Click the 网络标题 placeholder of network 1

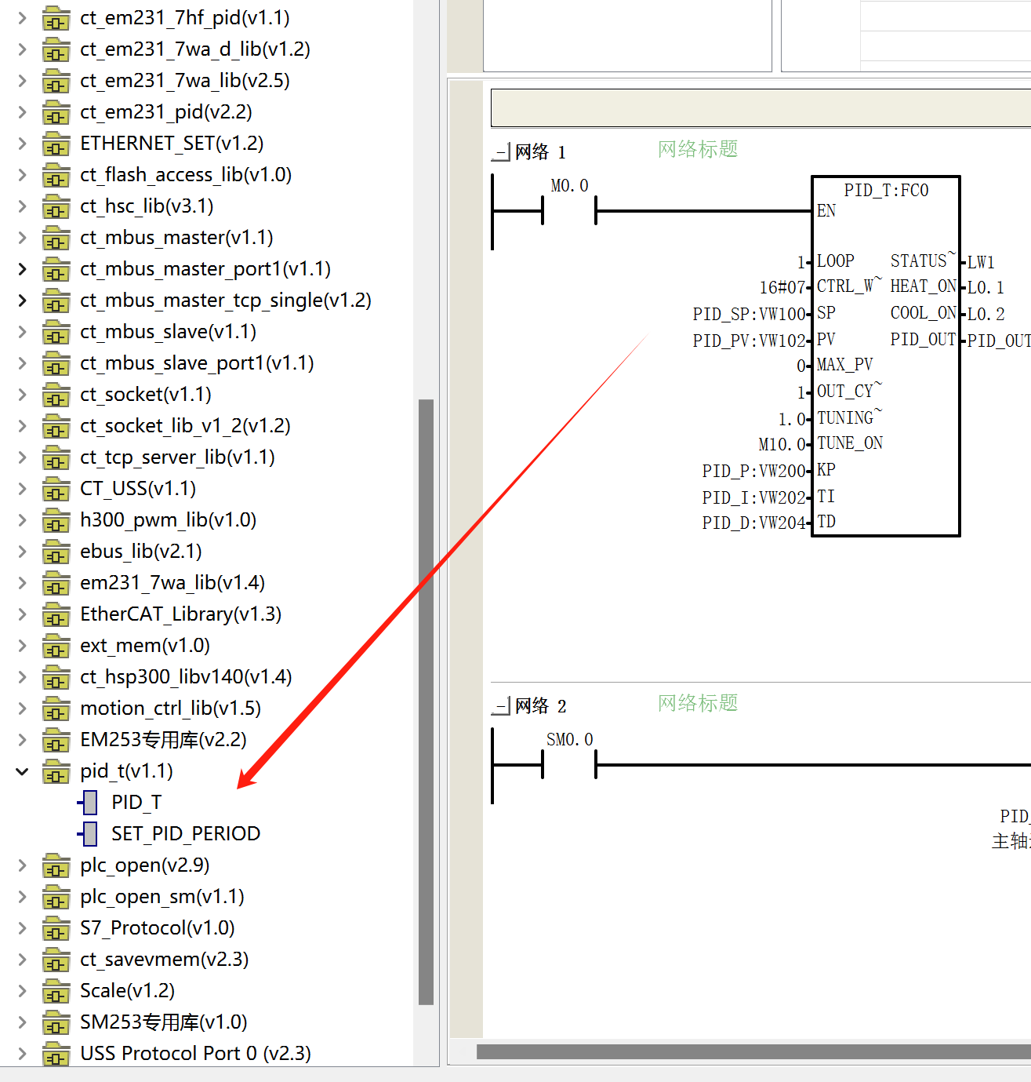[698, 149]
